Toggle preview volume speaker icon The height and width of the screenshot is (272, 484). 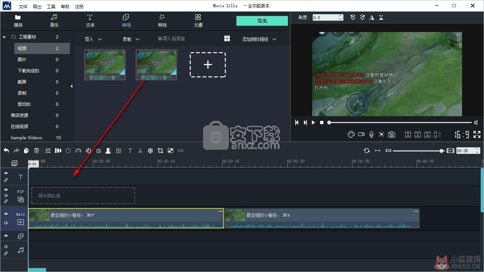476,122
